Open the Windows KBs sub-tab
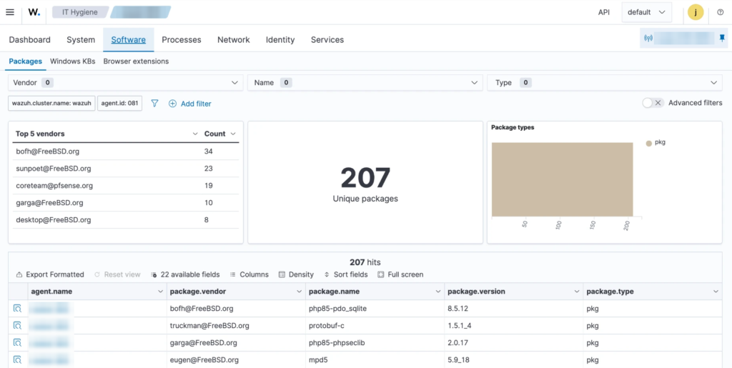Image resolution: width=732 pixels, height=368 pixels. pos(72,61)
